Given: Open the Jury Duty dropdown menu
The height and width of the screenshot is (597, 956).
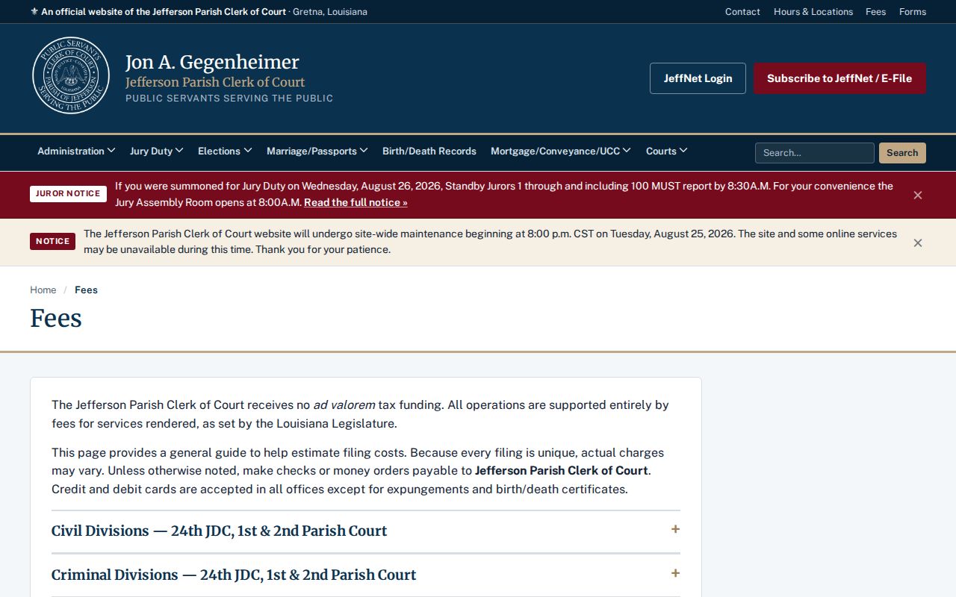Looking at the screenshot, I should [x=157, y=151].
